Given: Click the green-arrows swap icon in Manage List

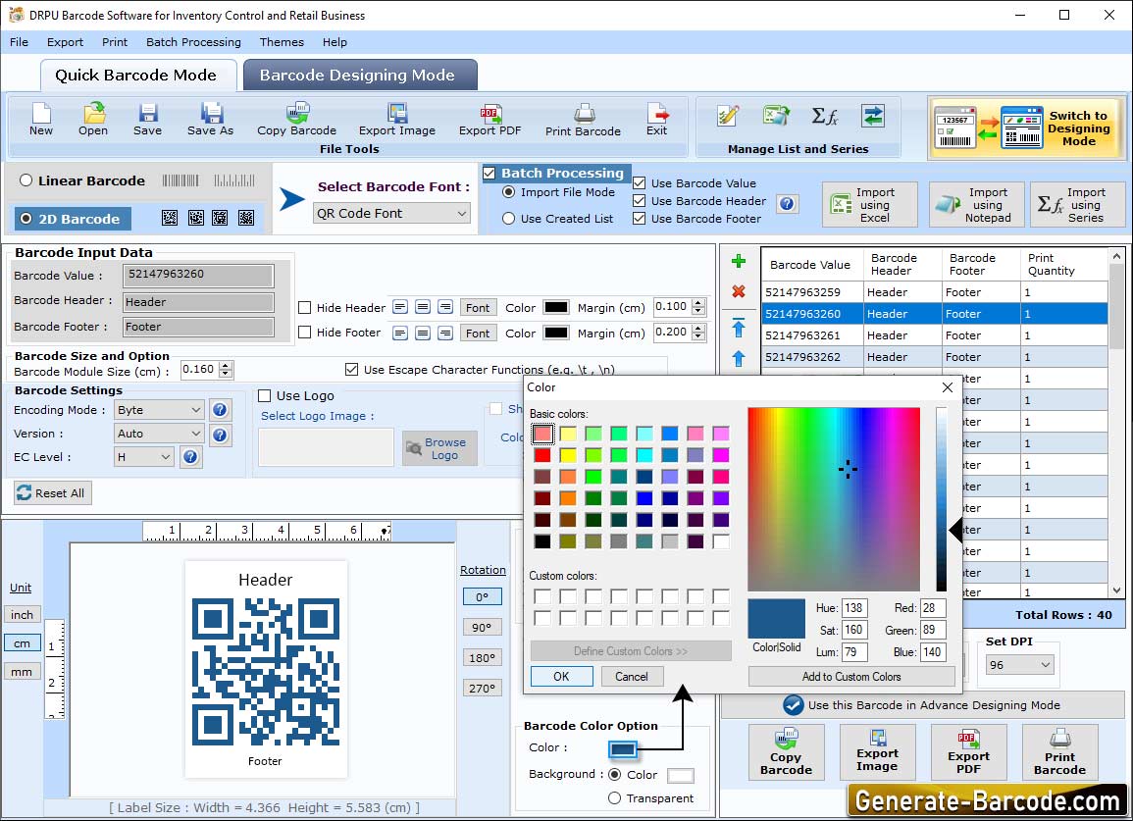Looking at the screenshot, I should click(873, 116).
